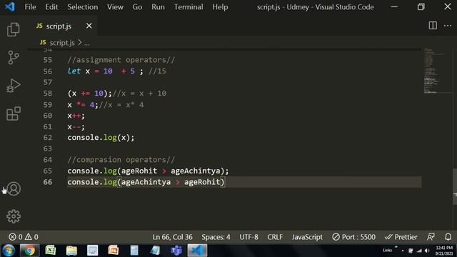Viewport: 457px width, 257px height.
Task: Open the feedback icon in status bar
Action: coord(431,237)
